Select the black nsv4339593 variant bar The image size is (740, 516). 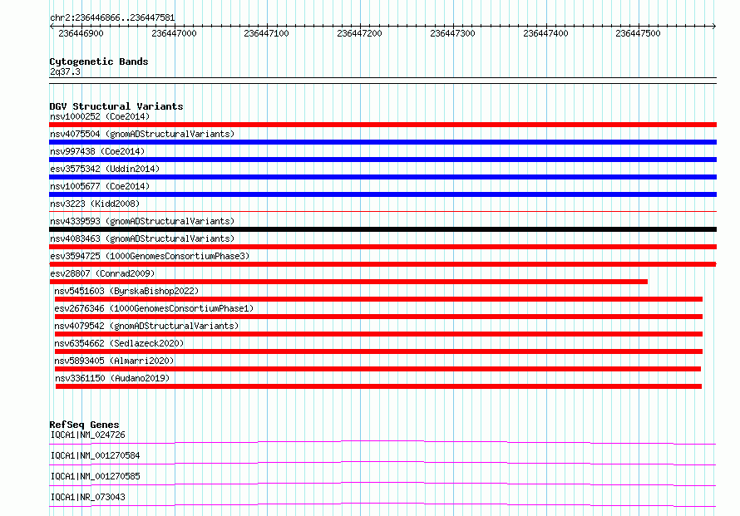coord(382,229)
